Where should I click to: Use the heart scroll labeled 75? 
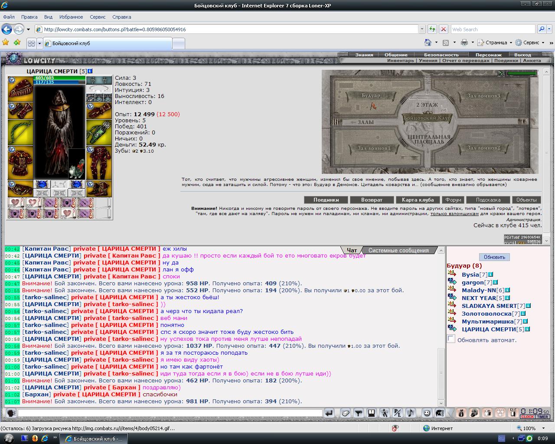(x=68, y=213)
